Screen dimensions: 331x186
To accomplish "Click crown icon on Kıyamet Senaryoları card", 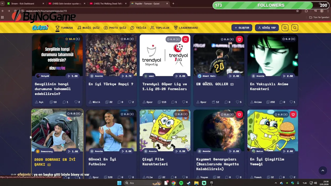I will 239,114.
